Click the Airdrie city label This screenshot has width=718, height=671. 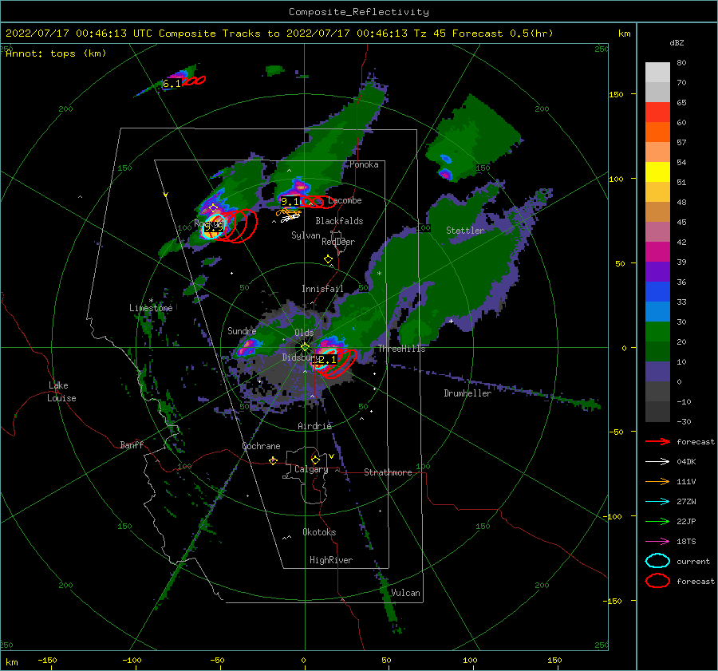coord(314,426)
